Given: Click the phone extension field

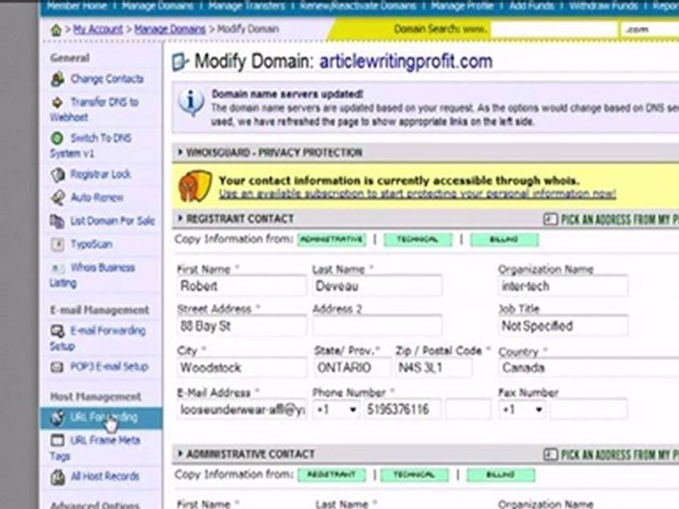Looking at the screenshot, I should click(x=468, y=409).
